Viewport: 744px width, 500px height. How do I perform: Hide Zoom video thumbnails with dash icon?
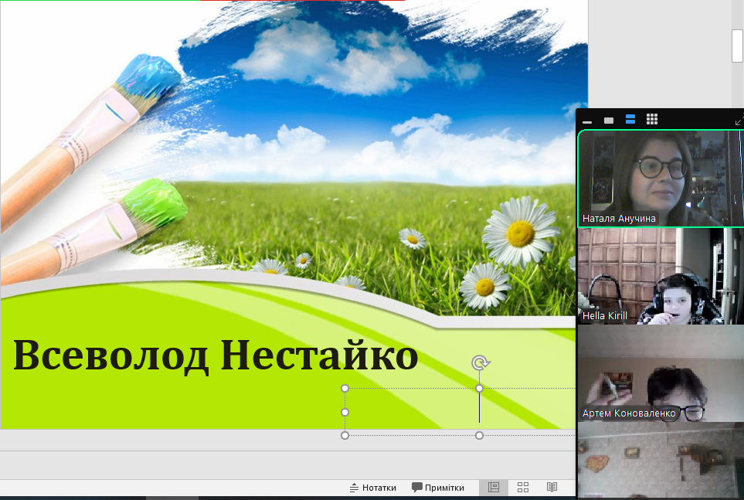(587, 122)
